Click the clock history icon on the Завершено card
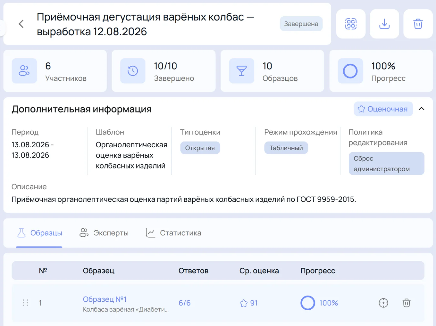The height and width of the screenshot is (326, 436). tap(133, 71)
